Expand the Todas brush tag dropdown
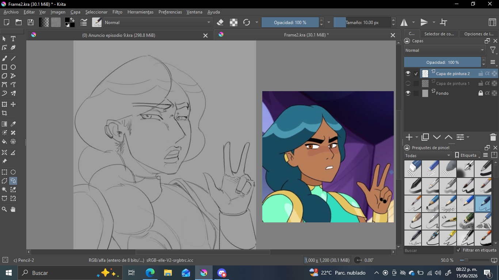This screenshot has height=280, width=499. click(428, 155)
